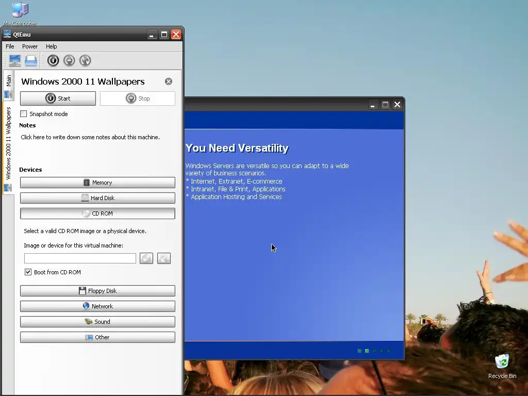
Task: Open the Help menu
Action: tap(52, 46)
